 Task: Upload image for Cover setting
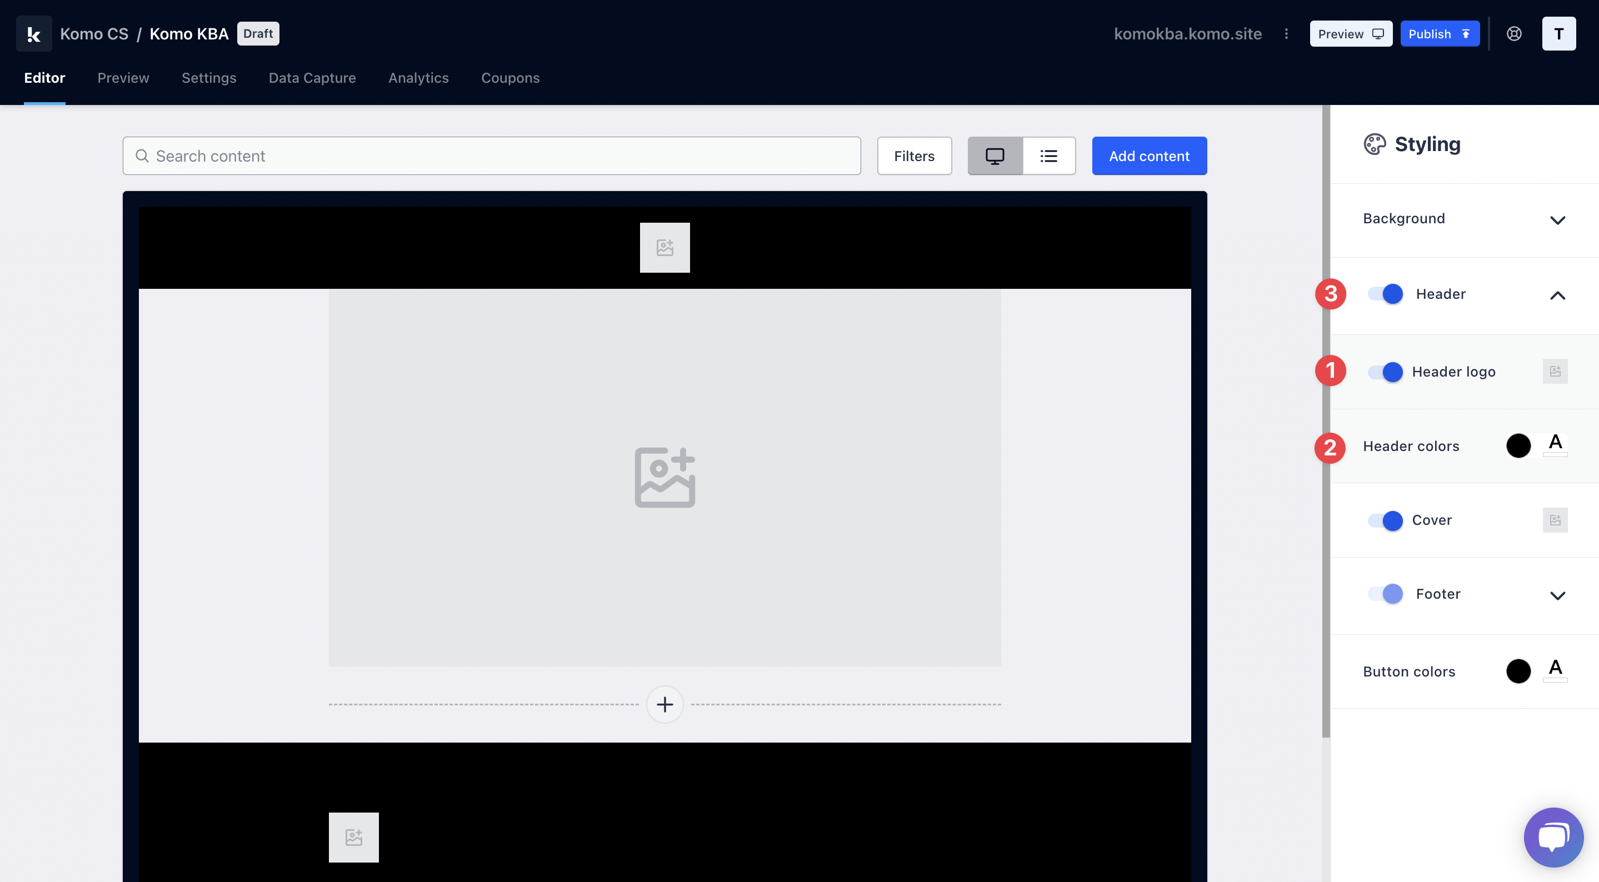pyautogui.click(x=1555, y=519)
